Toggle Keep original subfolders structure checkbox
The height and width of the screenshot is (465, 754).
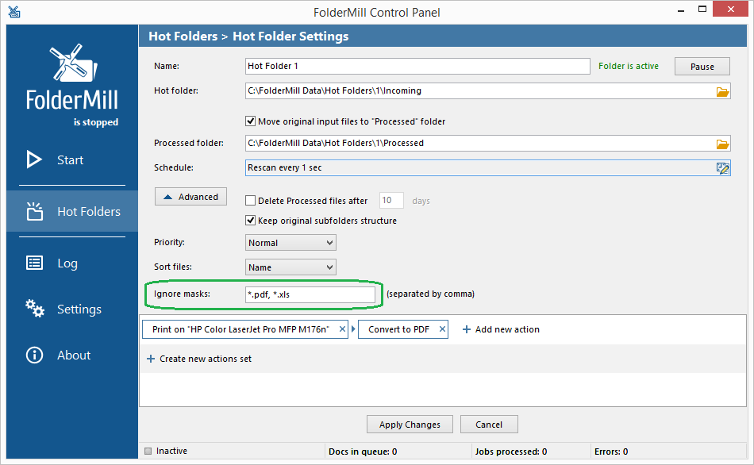(251, 221)
